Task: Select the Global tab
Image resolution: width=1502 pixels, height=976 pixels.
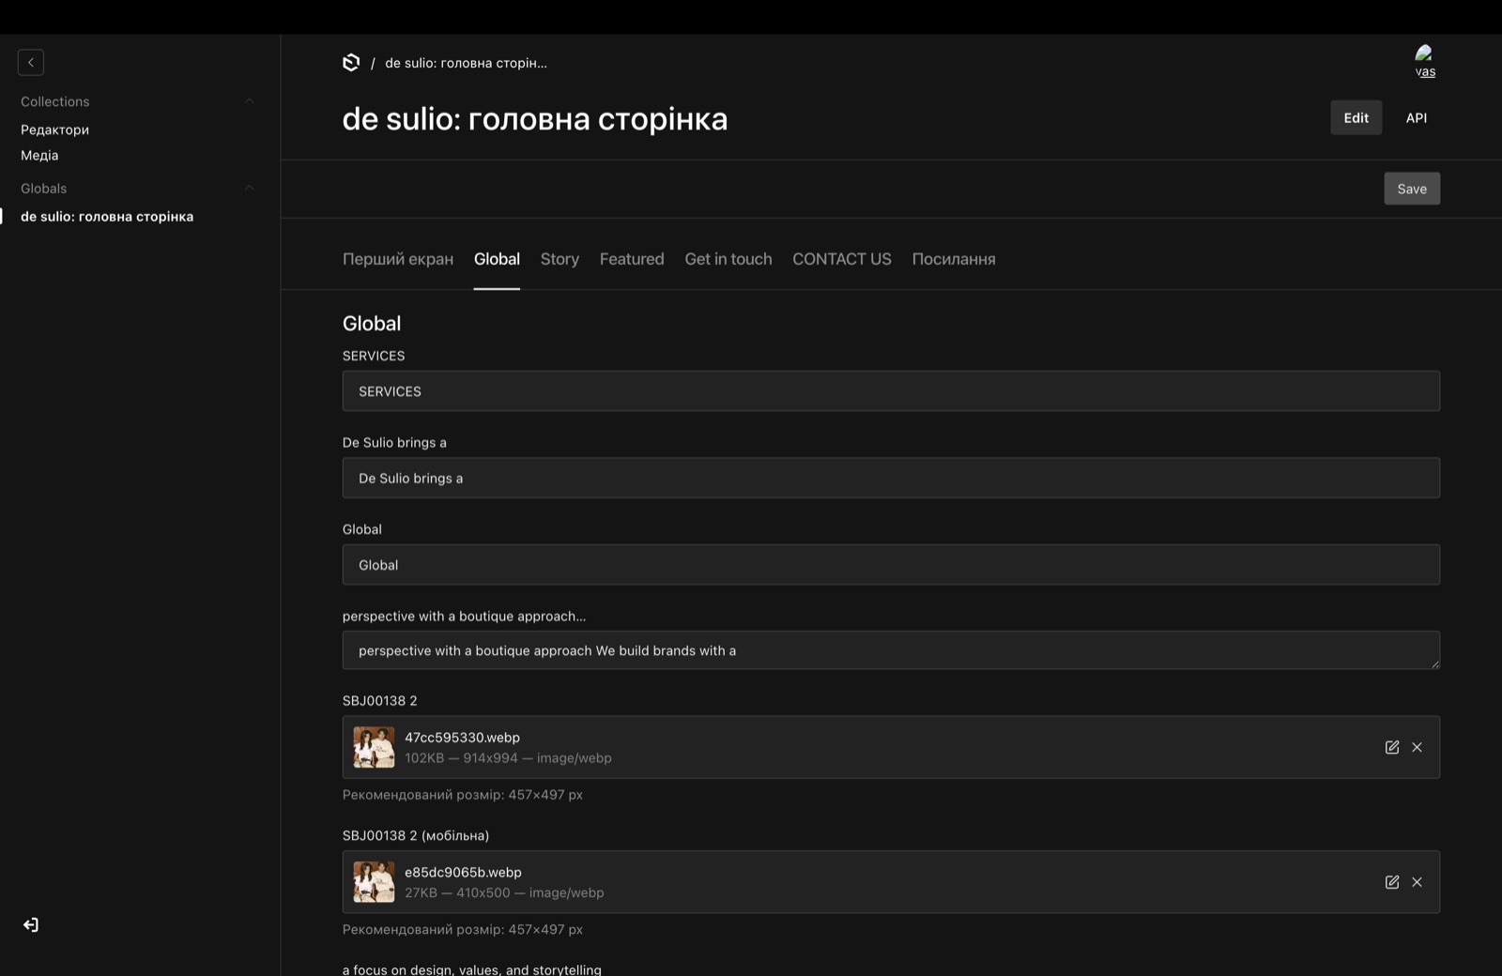Action: pyautogui.click(x=497, y=259)
